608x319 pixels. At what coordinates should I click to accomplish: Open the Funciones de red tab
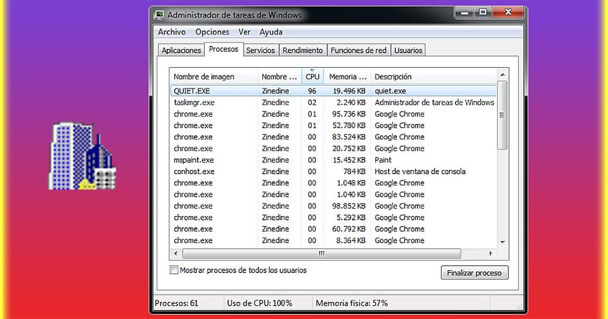[359, 50]
